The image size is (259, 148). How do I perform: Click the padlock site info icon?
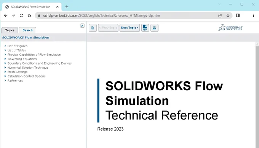coord(39,16)
